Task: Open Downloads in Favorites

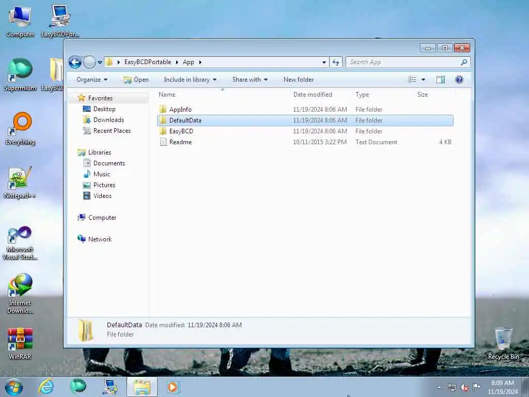Action: point(108,120)
